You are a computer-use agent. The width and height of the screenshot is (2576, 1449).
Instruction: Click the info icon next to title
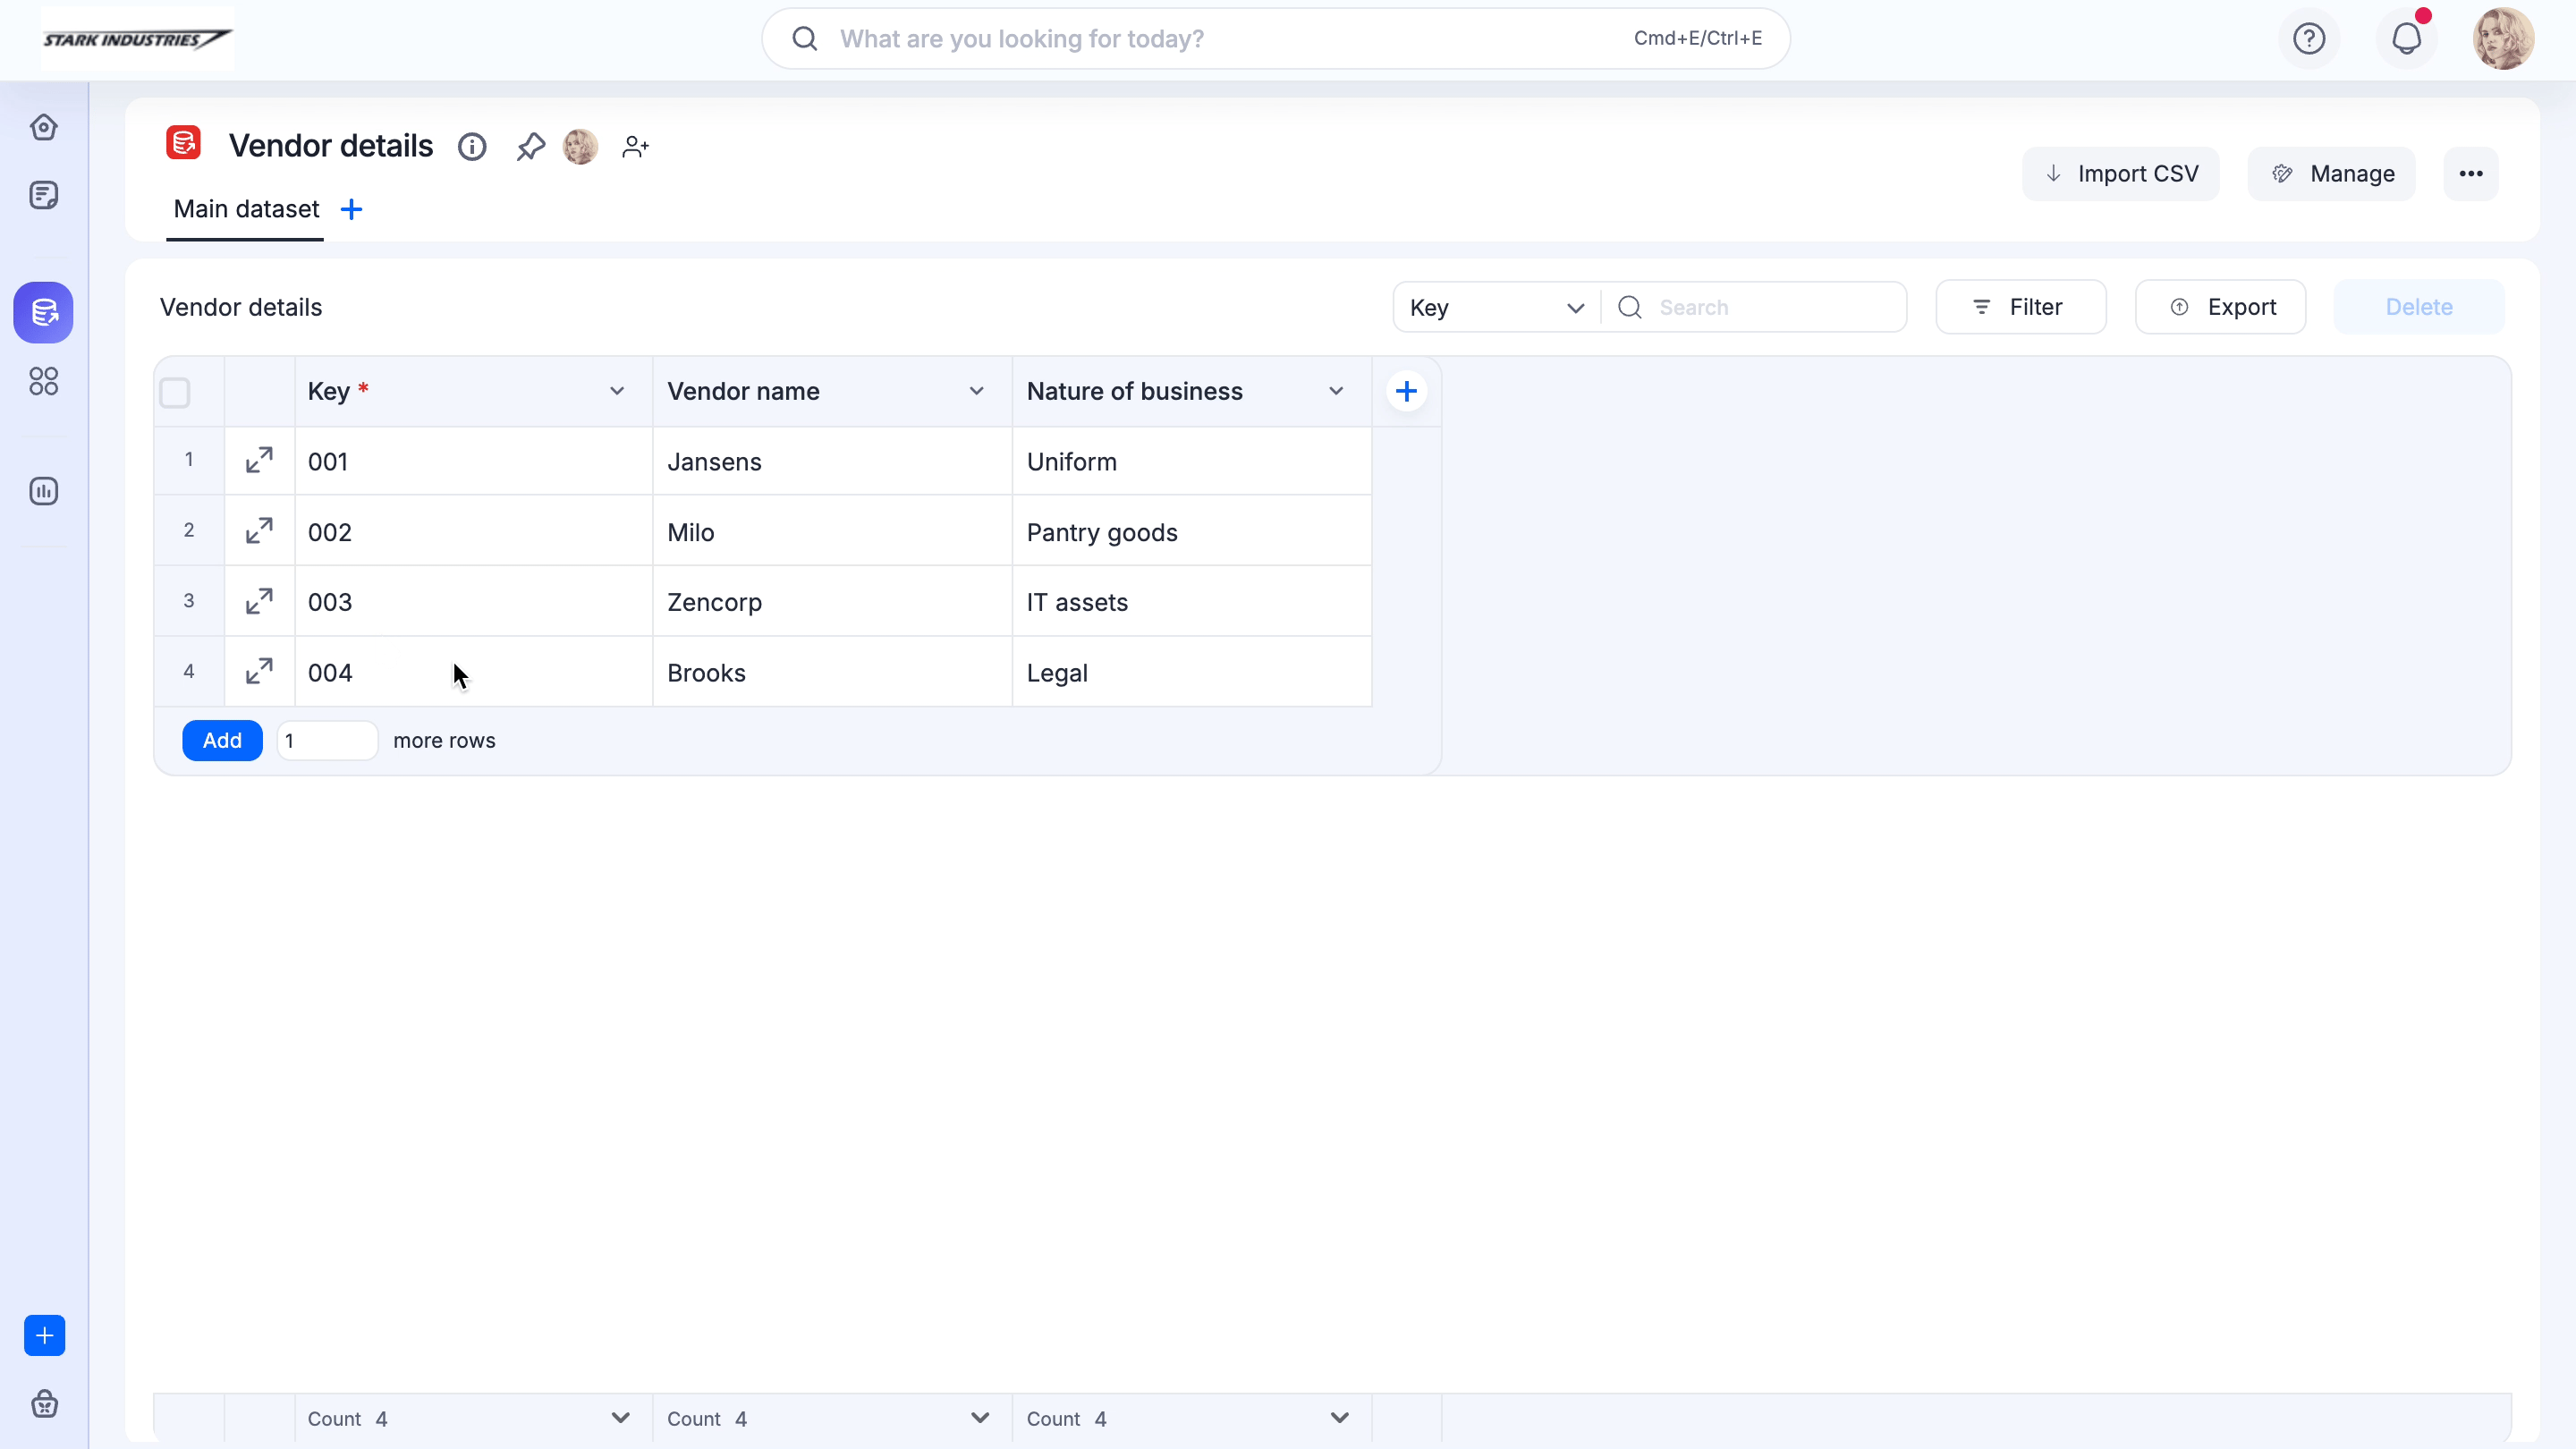(472, 147)
